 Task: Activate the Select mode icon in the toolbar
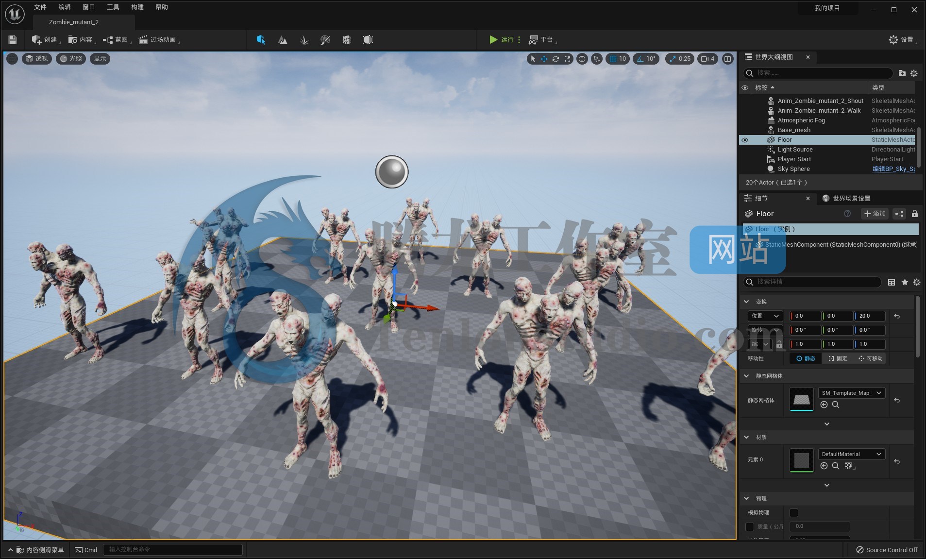[x=261, y=40]
